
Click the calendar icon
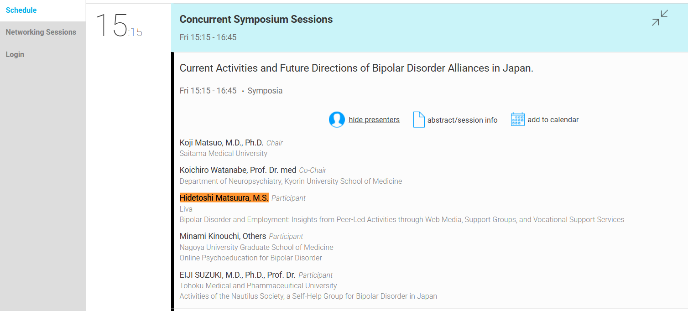517,119
